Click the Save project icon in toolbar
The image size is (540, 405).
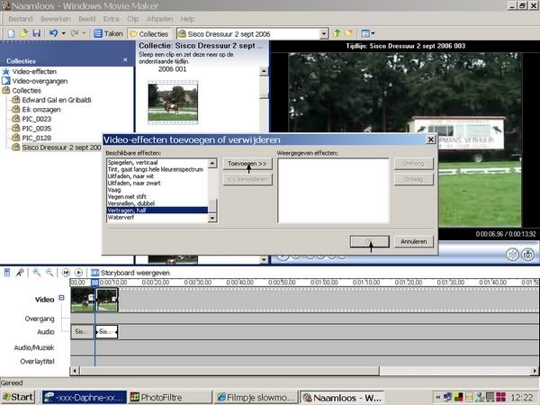(34, 33)
